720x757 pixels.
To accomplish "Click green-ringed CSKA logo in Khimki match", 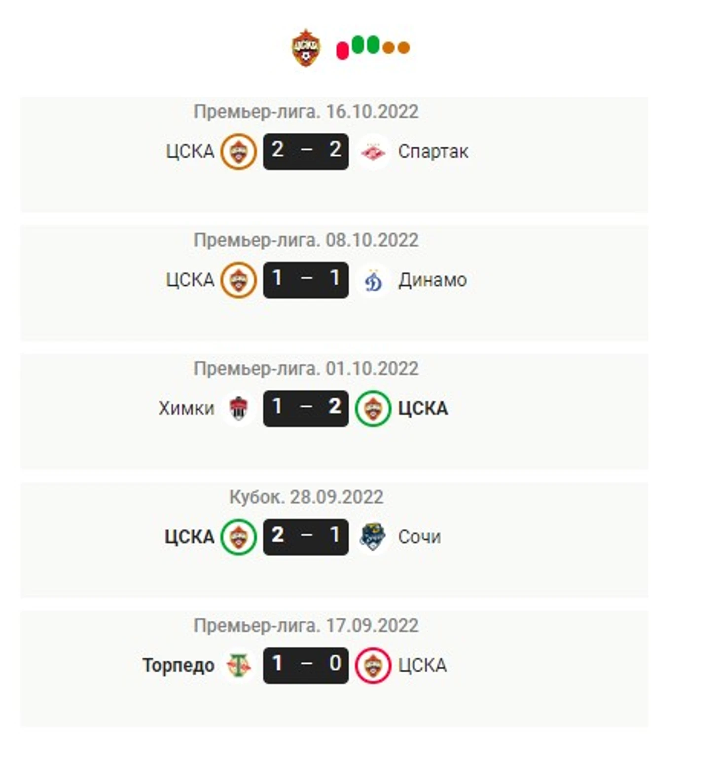I will coord(373,409).
